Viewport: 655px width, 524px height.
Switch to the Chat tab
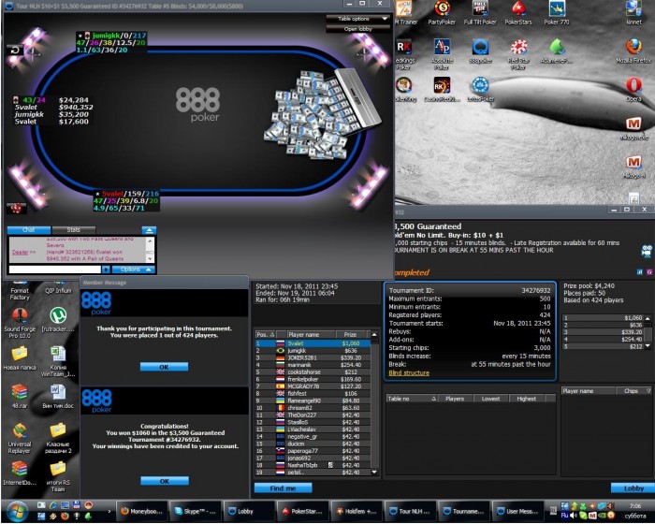pyautogui.click(x=29, y=230)
